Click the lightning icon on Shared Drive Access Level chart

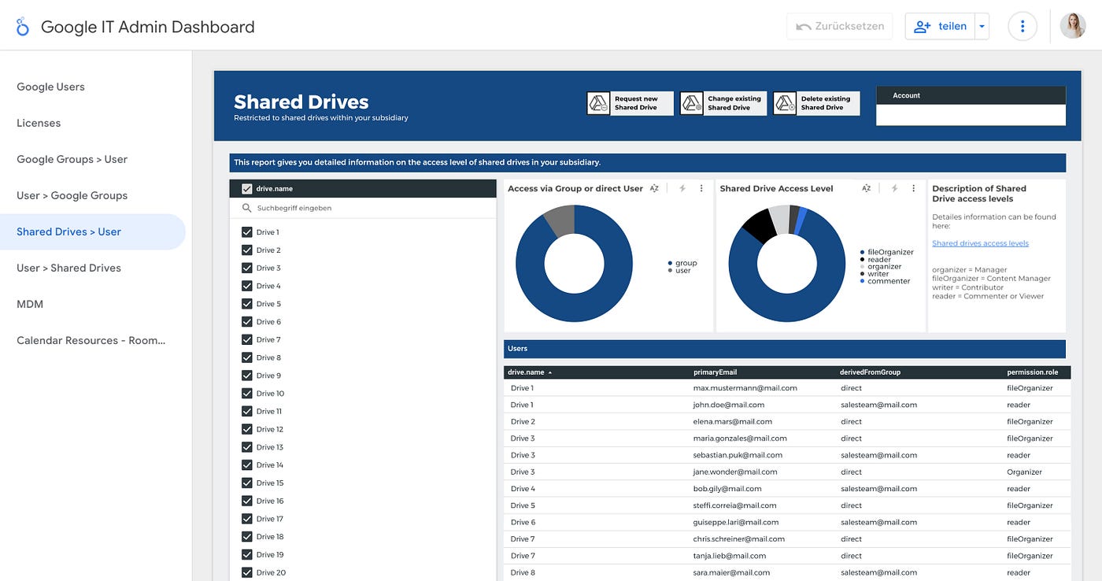894,188
